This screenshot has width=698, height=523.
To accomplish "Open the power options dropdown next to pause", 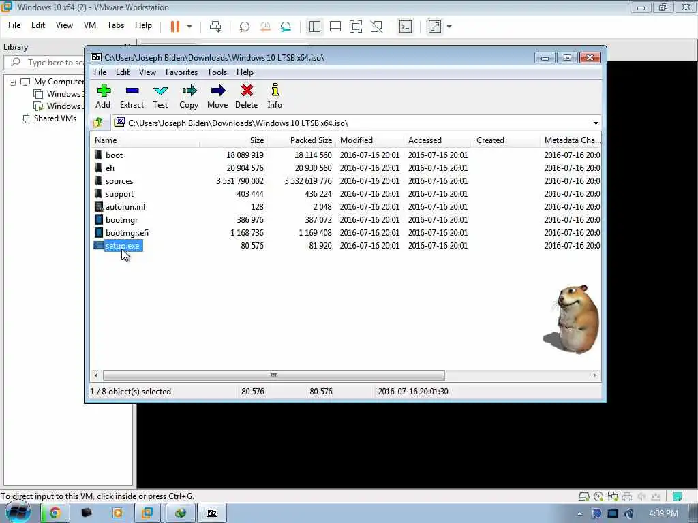I will click(x=189, y=27).
